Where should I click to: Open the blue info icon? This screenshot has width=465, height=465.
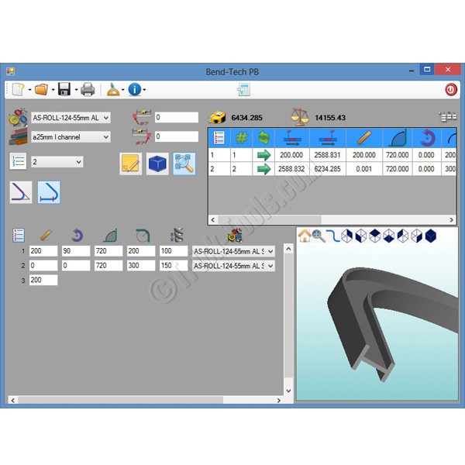[135, 89]
